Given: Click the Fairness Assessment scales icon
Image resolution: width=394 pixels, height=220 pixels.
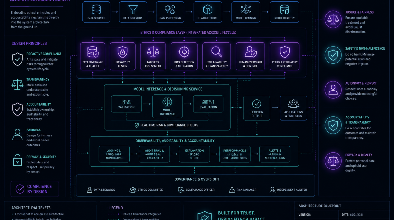Looking at the screenshot, I should click(x=153, y=52).
